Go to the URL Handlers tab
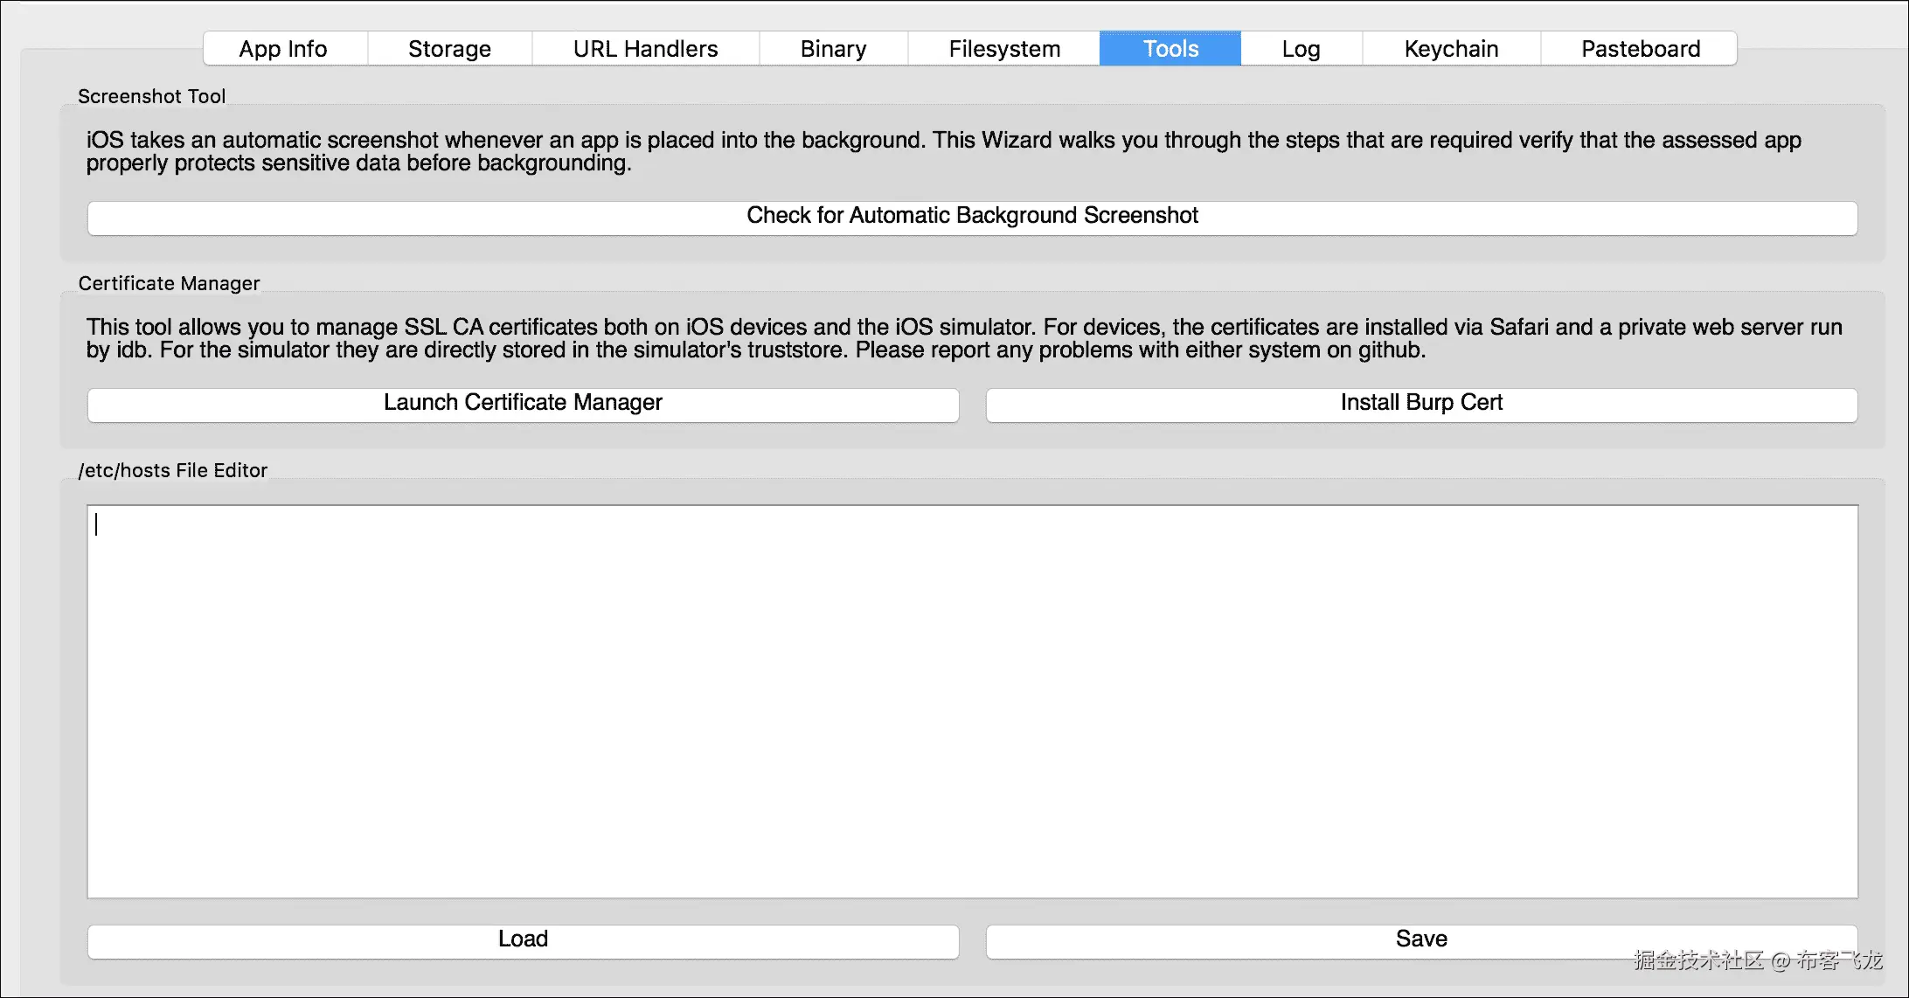Screen dimensions: 1909x998 (645, 49)
